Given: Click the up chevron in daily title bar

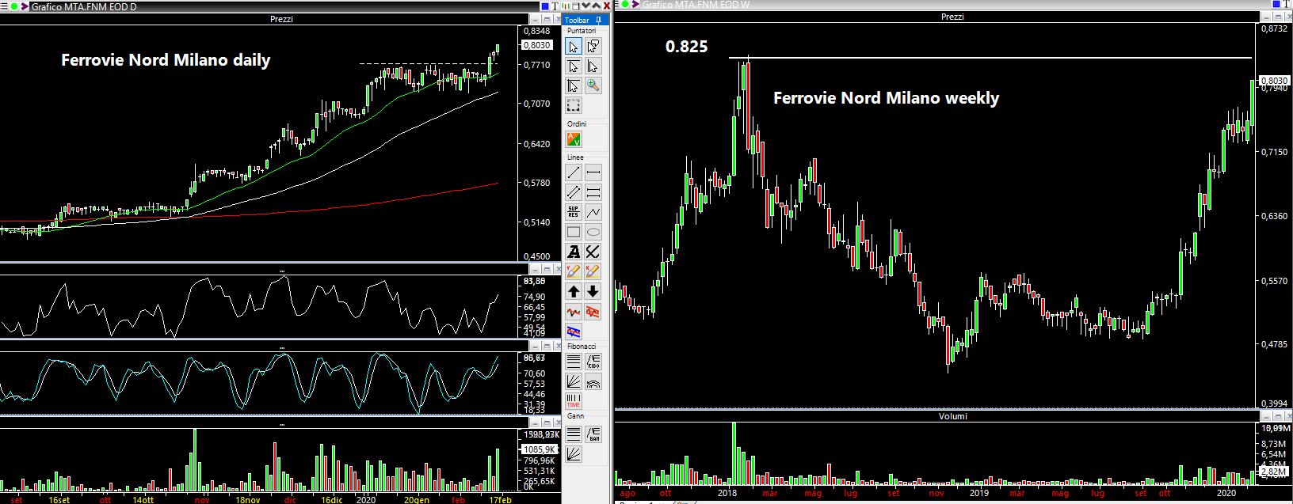Looking at the screenshot, I should 597,6.
